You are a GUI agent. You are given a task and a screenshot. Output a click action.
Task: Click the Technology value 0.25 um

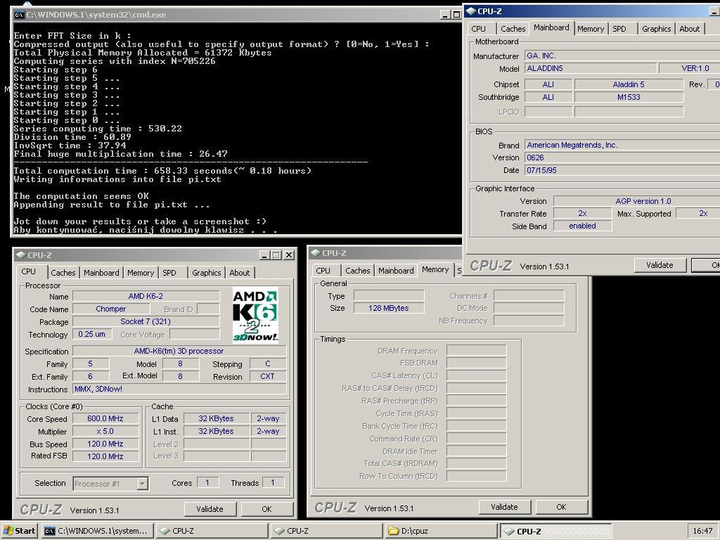[x=92, y=334]
